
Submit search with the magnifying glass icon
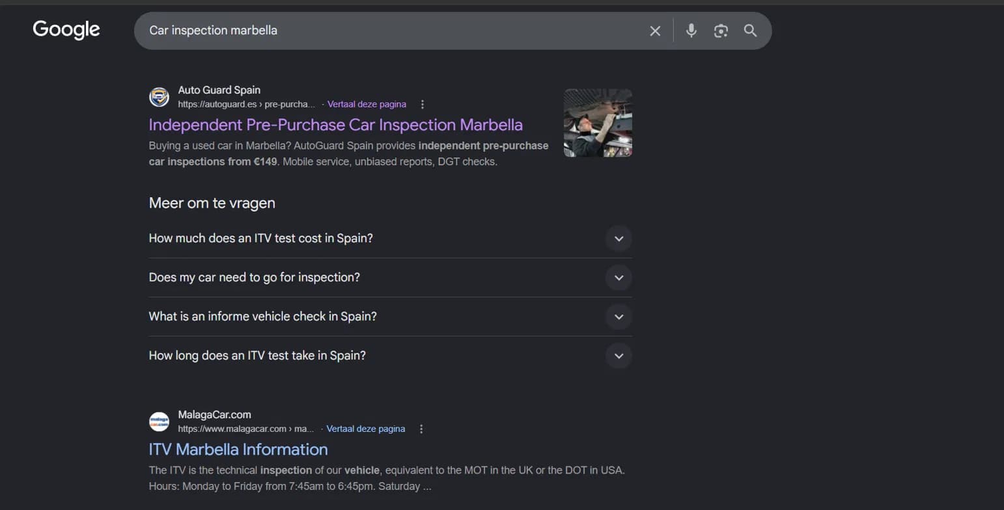coord(750,31)
